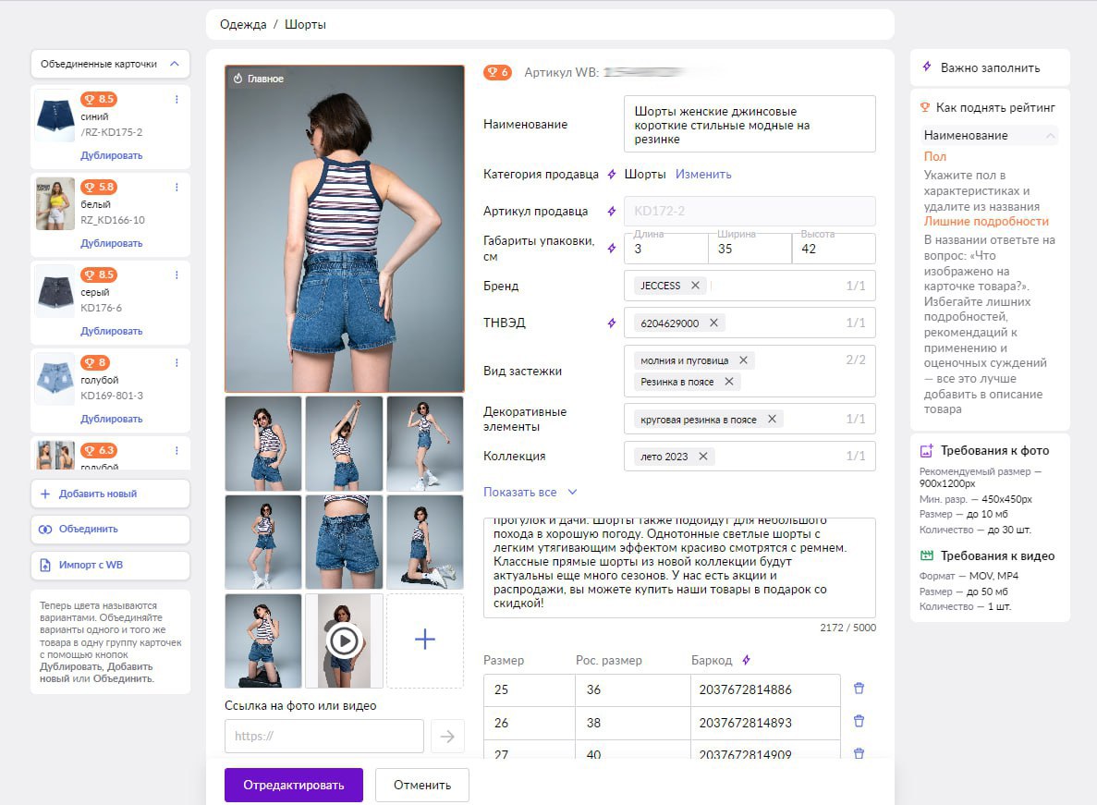Remove the 'лето 2023' collection tag

703,457
